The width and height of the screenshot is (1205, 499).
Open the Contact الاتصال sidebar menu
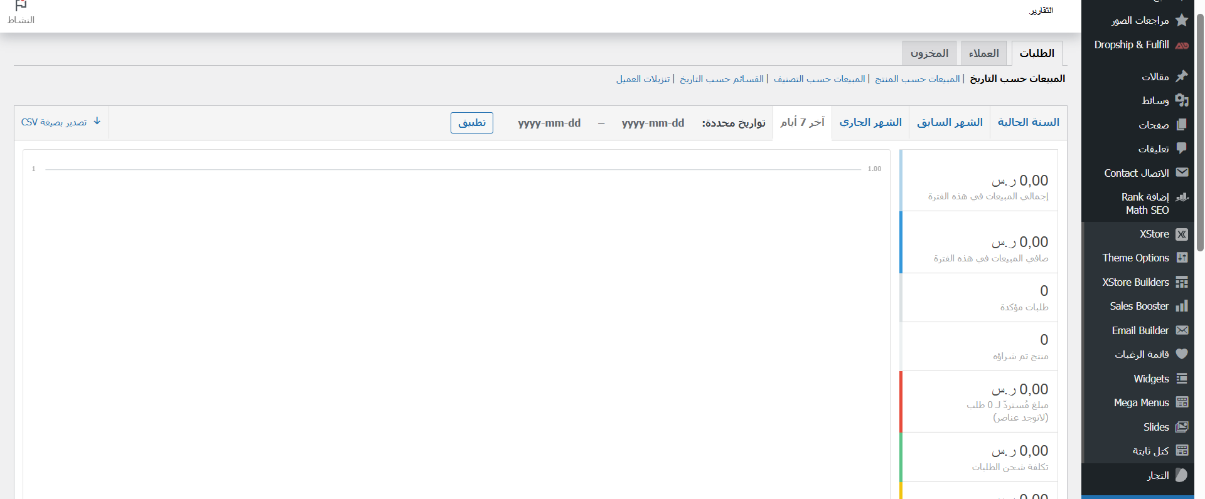(x=1138, y=173)
